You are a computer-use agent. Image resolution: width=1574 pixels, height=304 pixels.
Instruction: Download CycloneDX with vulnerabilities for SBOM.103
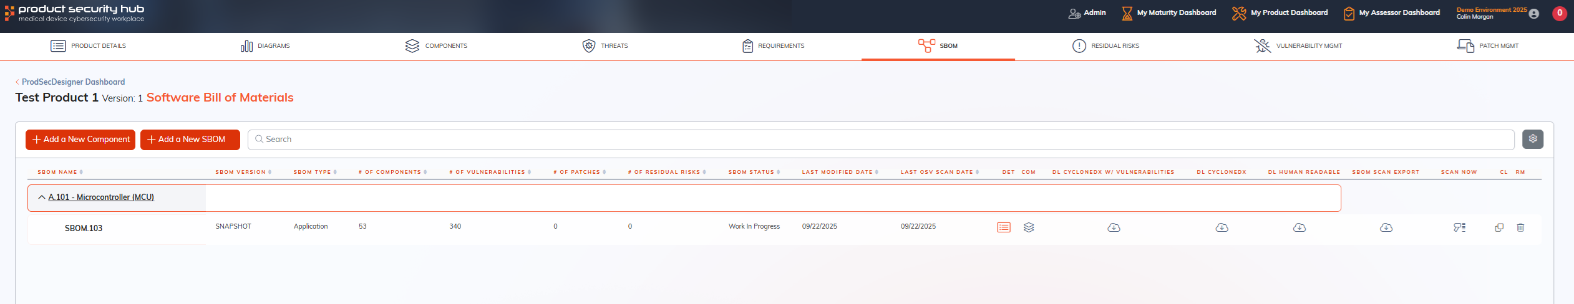coord(1114,227)
